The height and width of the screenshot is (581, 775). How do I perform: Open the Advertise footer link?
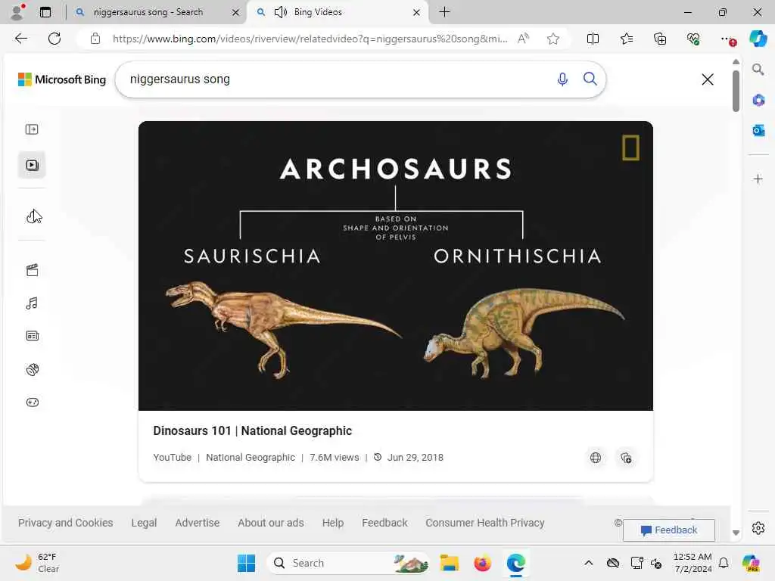(x=198, y=523)
